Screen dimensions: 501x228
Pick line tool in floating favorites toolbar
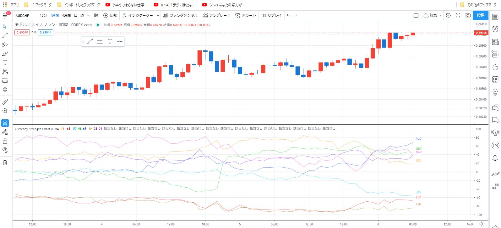(x=90, y=41)
